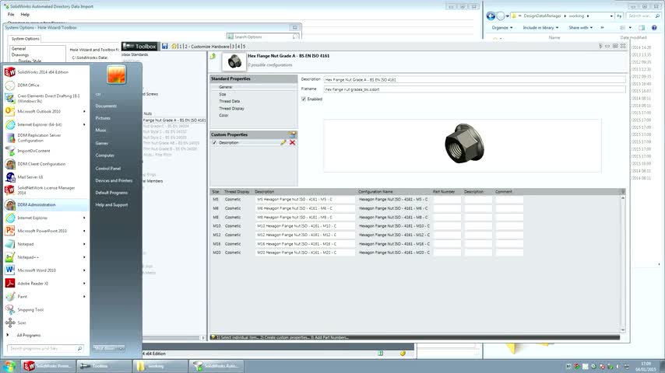This screenshot has width=665, height=373.
Task: Open the Include in library dropdown
Action: 540,27
